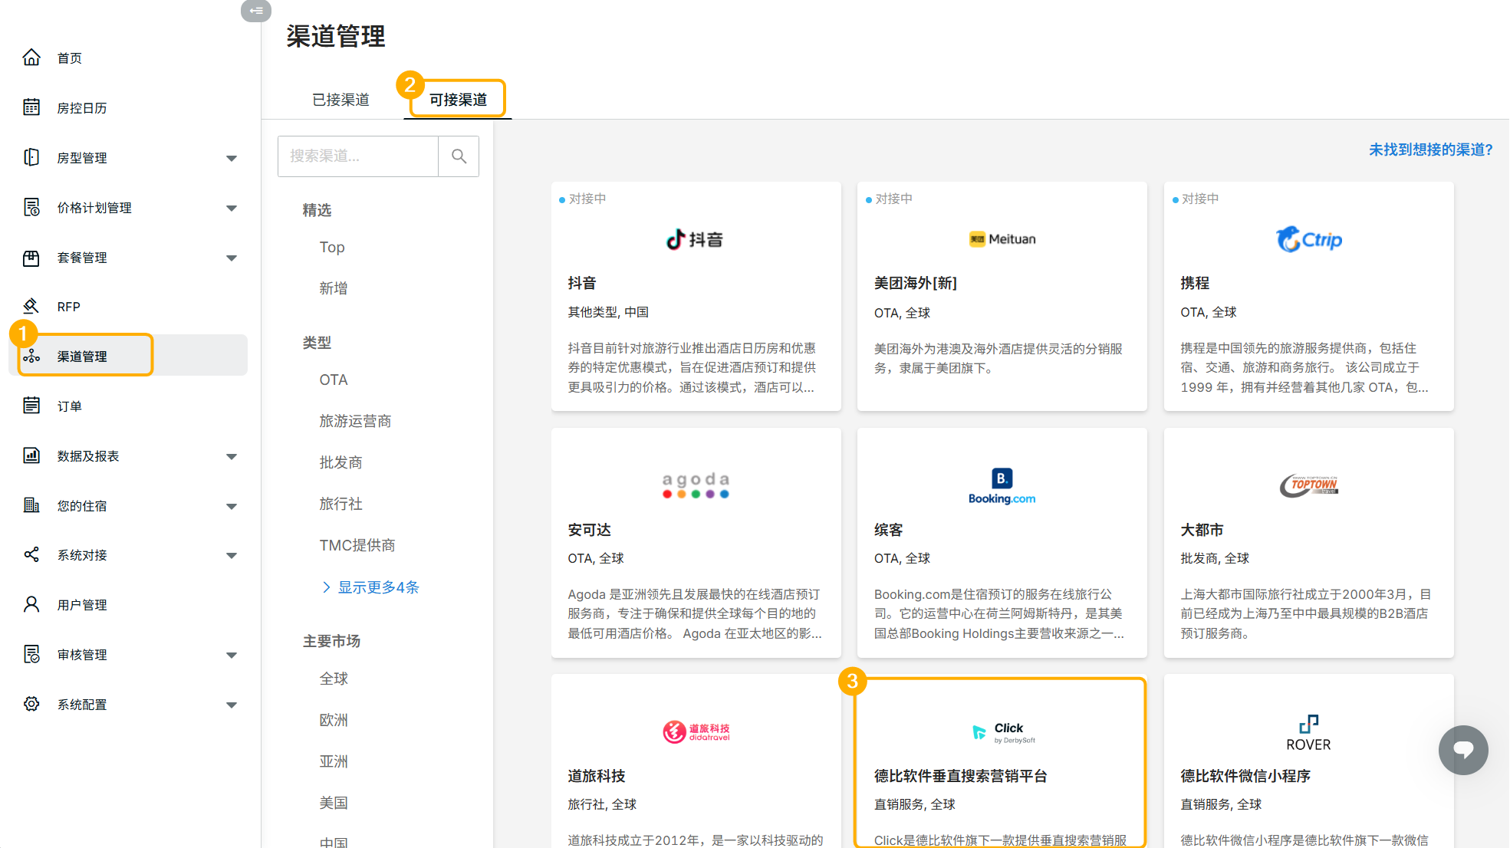The height and width of the screenshot is (848, 1510).
Task: Select the 可接渠道 tab
Action: (x=458, y=100)
